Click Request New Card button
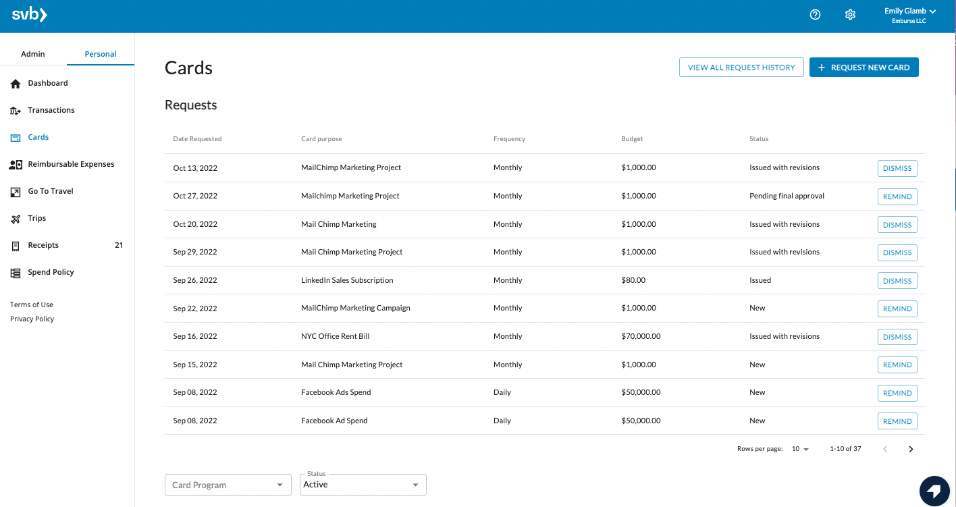 pyautogui.click(x=864, y=68)
